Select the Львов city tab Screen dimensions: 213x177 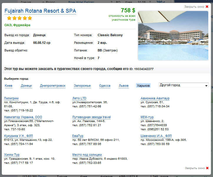(124, 86)
